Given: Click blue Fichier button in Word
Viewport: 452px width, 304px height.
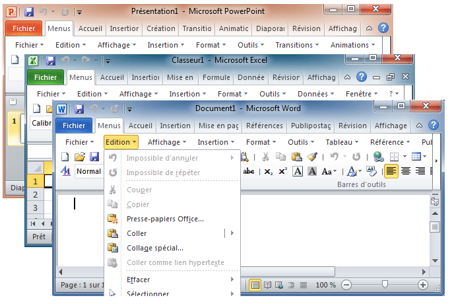Looking at the screenshot, I should (74, 126).
